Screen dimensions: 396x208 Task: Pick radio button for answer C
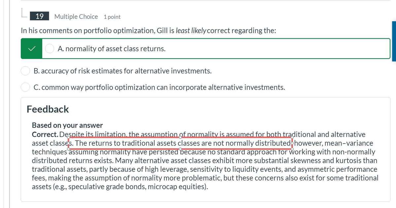coord(25,87)
